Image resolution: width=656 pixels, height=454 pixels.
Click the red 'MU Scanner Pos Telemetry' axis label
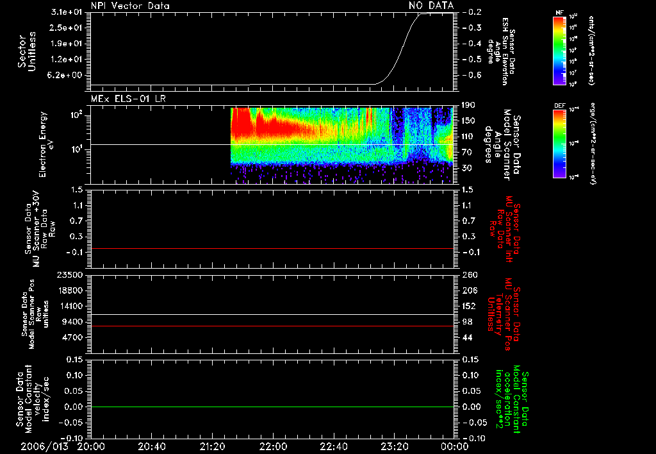(504, 314)
